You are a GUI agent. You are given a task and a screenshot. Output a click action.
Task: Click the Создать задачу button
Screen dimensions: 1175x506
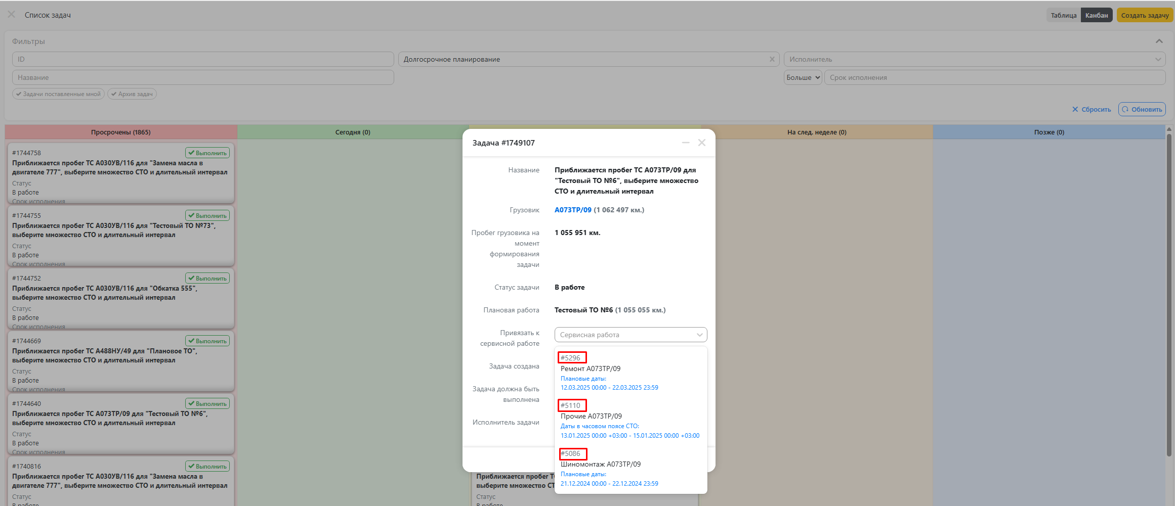coord(1145,15)
